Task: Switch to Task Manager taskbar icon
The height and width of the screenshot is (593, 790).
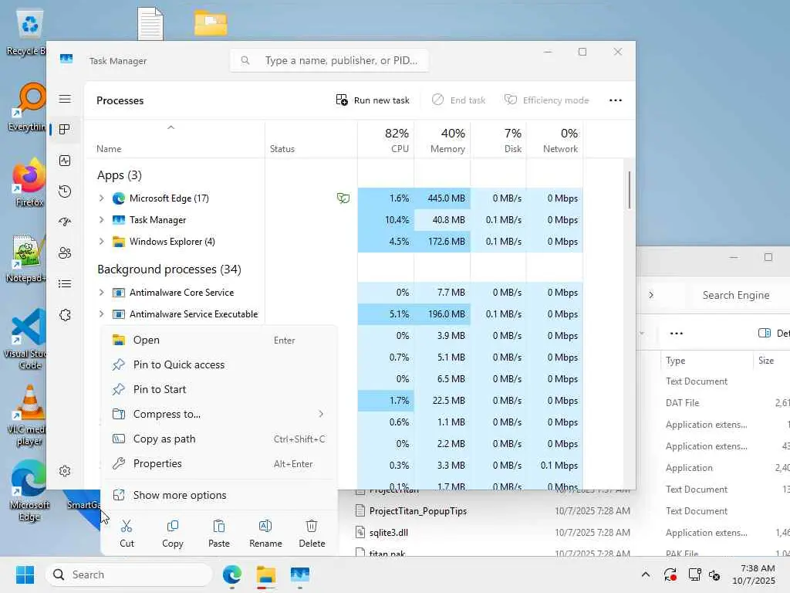Action: 300,574
